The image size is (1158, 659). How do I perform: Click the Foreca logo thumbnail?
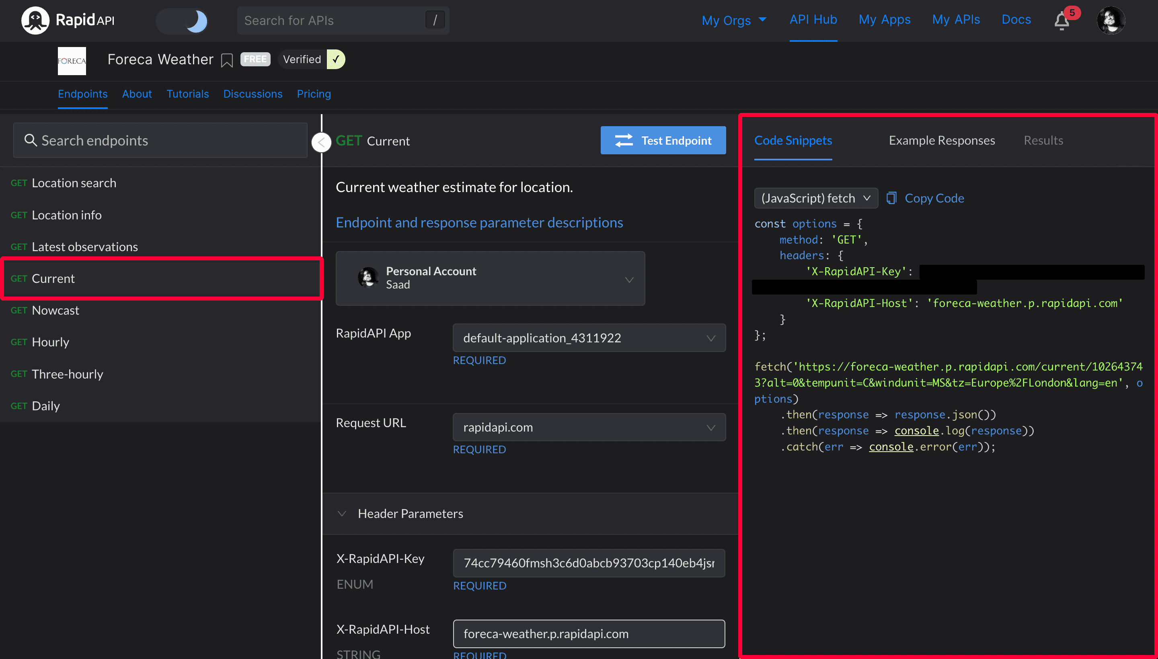click(x=72, y=61)
